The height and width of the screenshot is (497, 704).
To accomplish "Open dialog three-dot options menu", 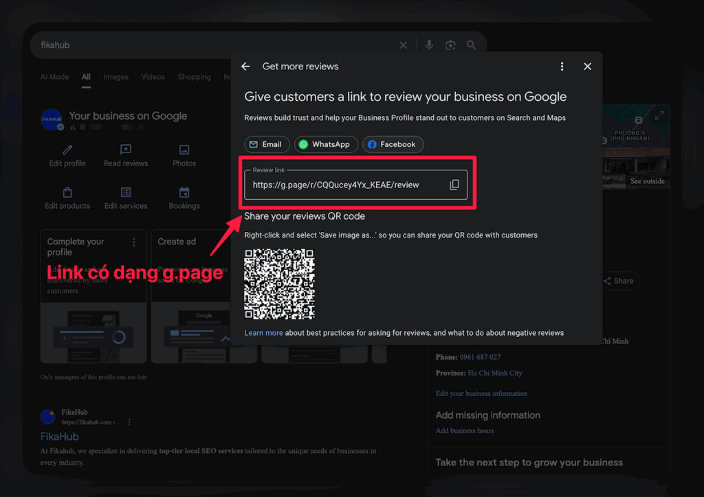I will click(562, 67).
